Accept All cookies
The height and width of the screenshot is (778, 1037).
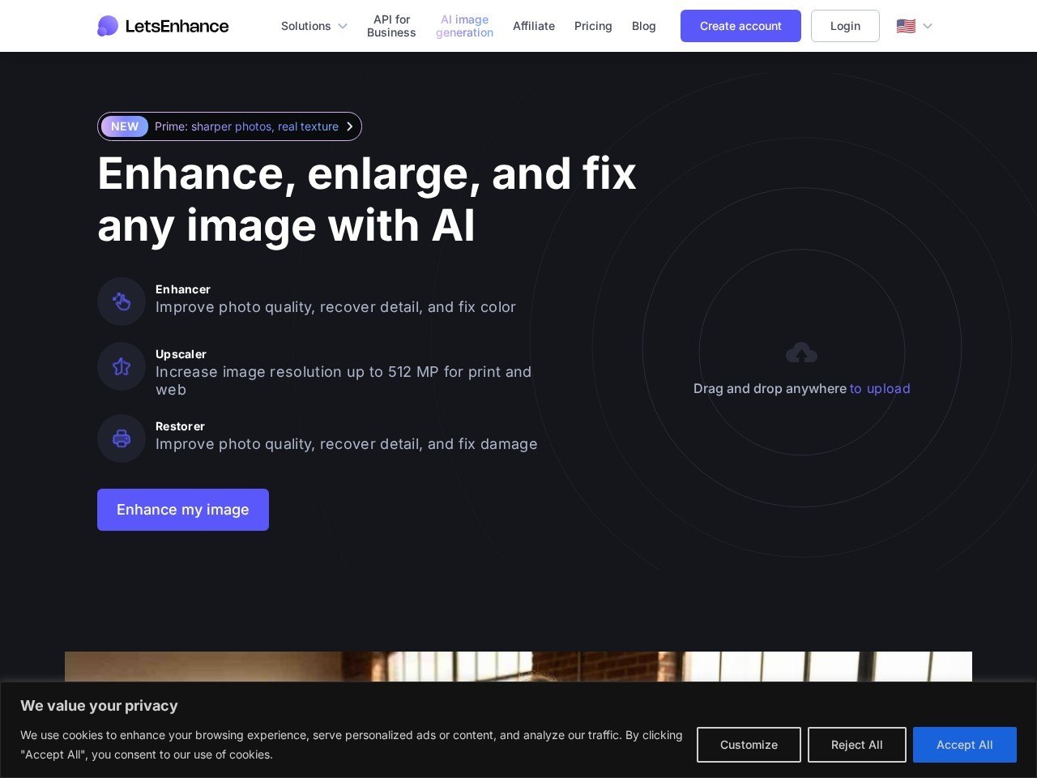(965, 745)
